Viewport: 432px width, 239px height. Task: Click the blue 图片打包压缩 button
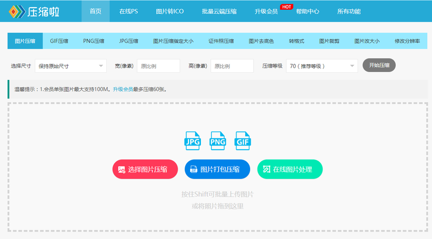point(218,169)
